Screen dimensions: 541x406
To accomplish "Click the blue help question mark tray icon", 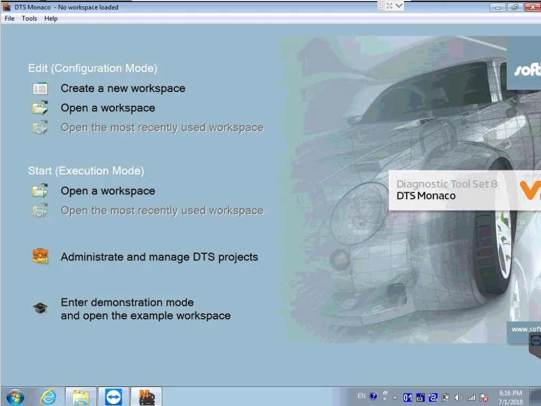I will (373, 396).
